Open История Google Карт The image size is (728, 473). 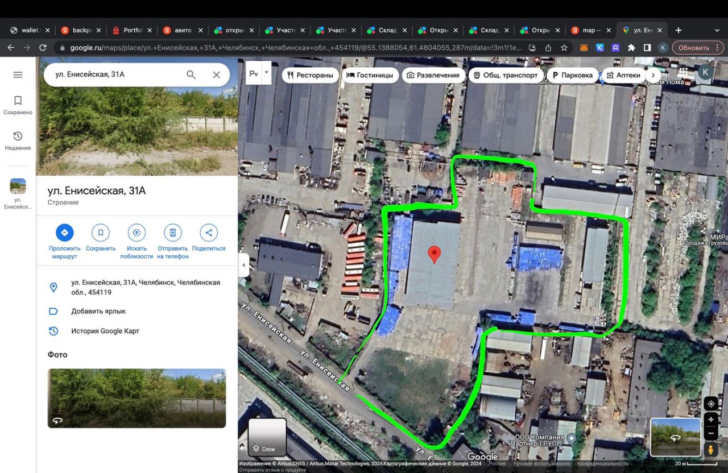coord(136,331)
